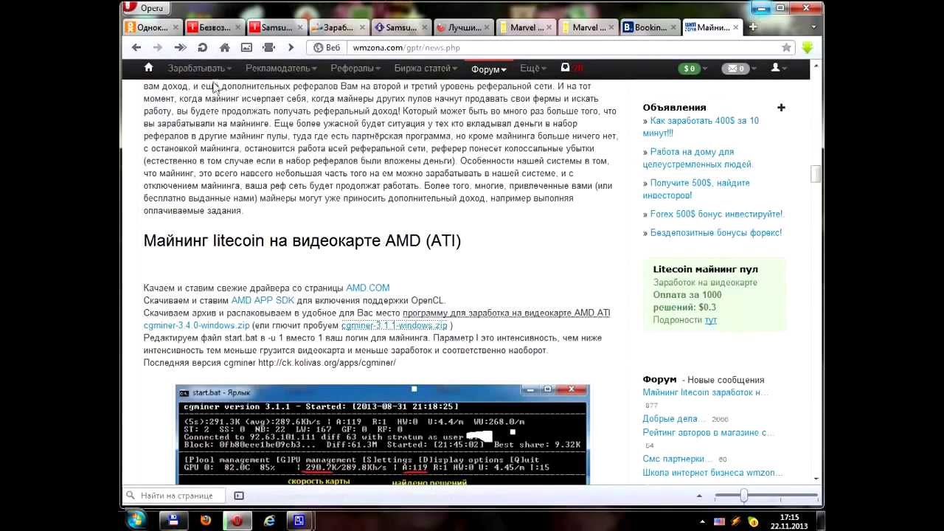Switch to the Bookin... tab
944x531 pixels.
coord(646,27)
